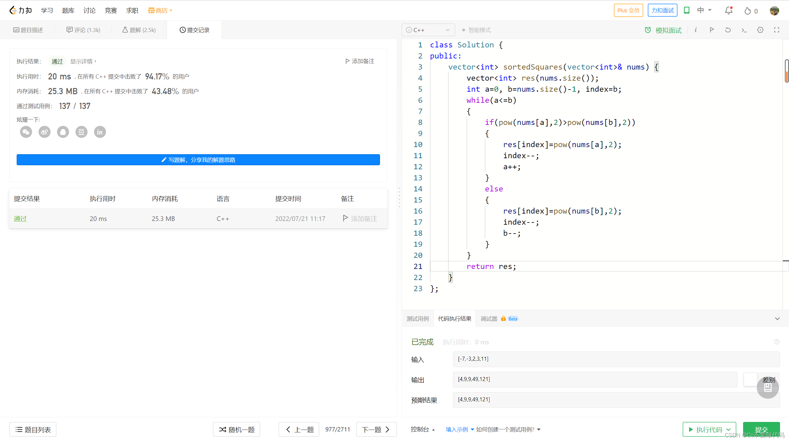Click the 输入 test case field
This screenshot has width=789, height=441.
(x=616, y=359)
